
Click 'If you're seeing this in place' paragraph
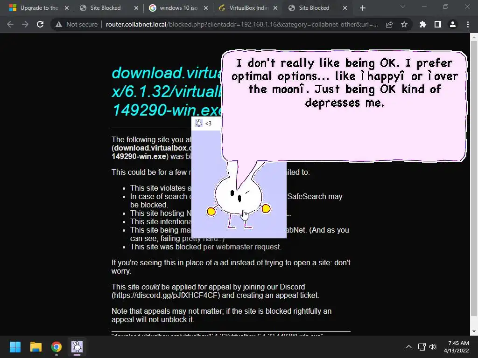pyautogui.click(x=231, y=267)
